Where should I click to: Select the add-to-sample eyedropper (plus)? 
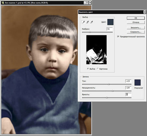(x=88, y=22)
